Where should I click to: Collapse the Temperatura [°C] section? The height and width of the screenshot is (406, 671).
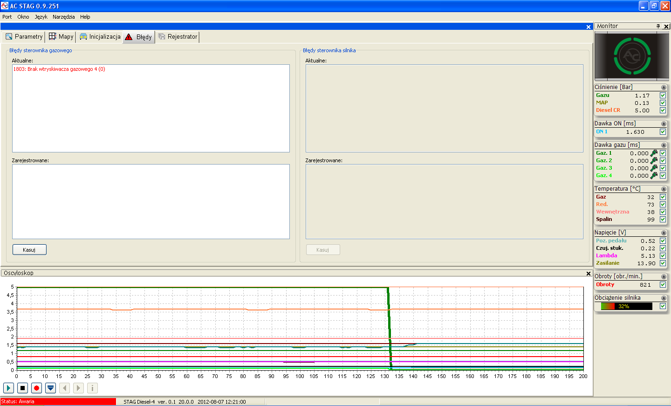[x=664, y=189]
